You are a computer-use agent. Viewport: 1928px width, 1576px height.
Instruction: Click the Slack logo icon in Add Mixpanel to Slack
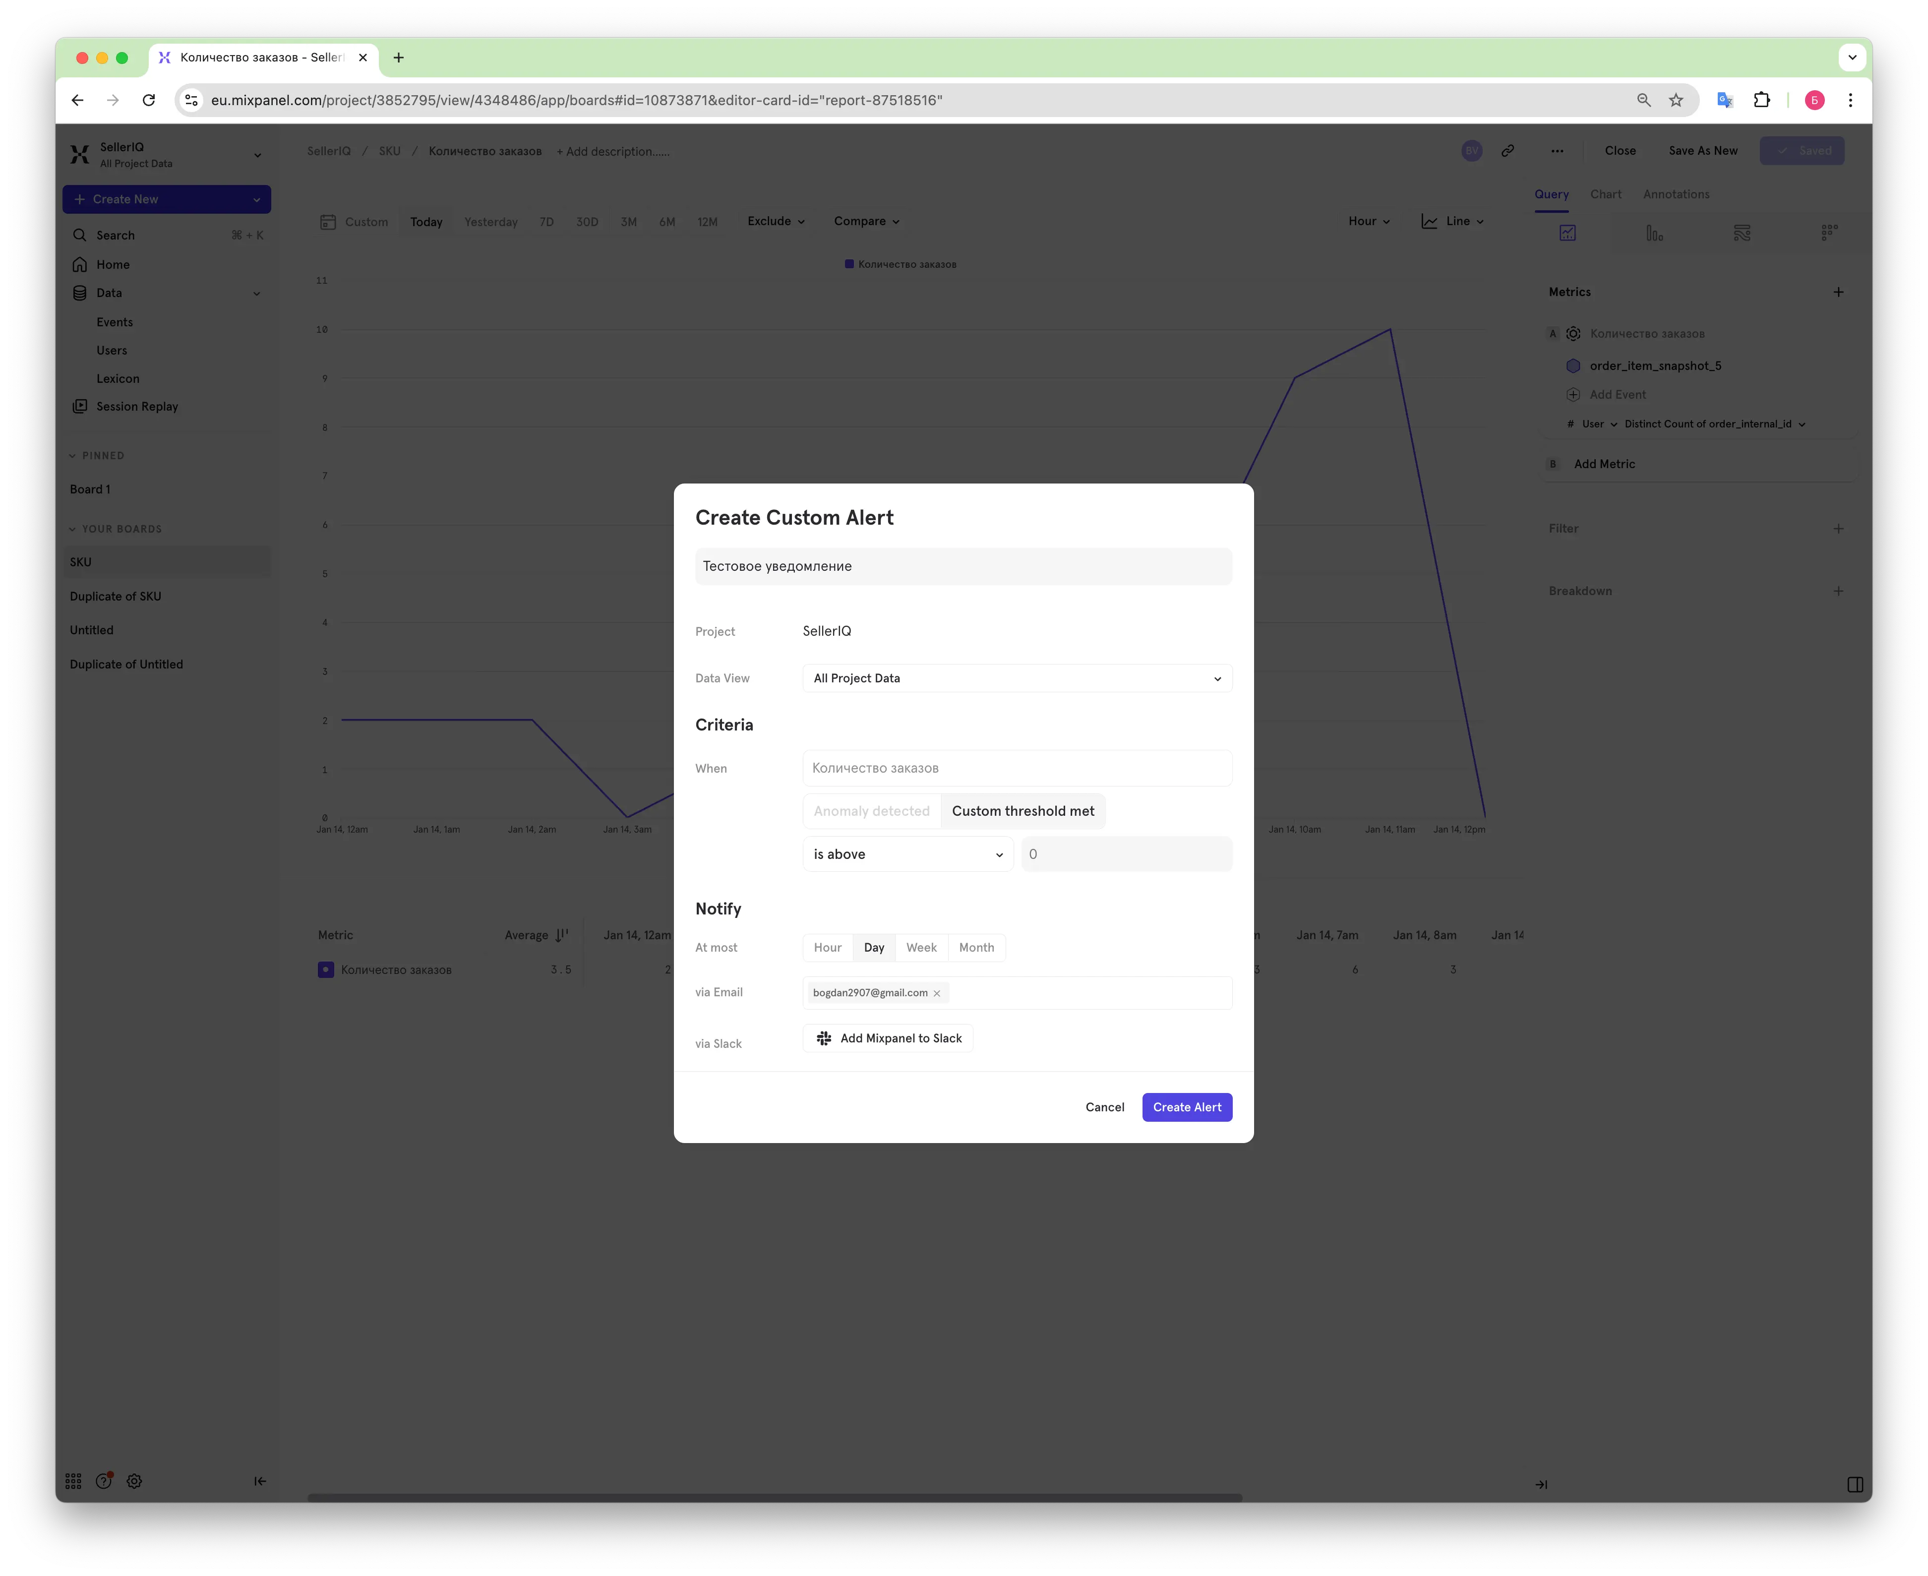pos(823,1037)
